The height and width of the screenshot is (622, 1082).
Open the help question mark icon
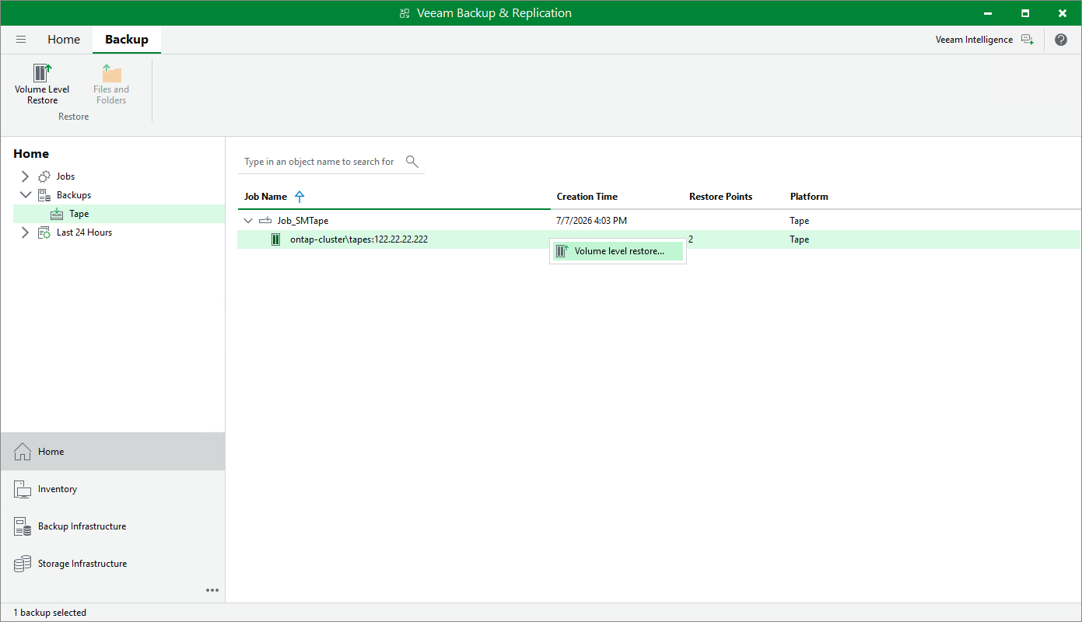pos(1061,40)
